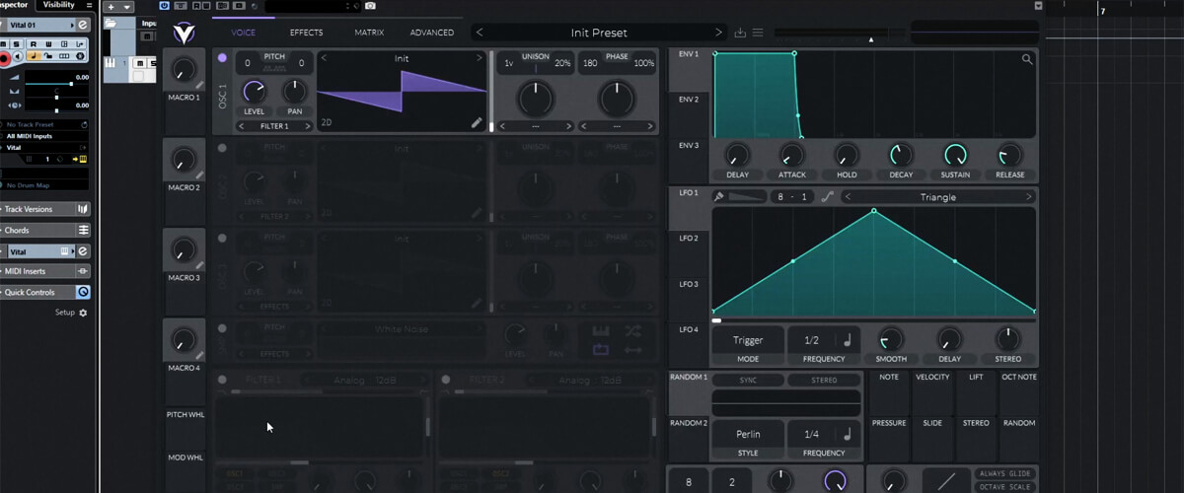
Task: Open the add track plus dropdown arrow
Action: [x=127, y=7]
